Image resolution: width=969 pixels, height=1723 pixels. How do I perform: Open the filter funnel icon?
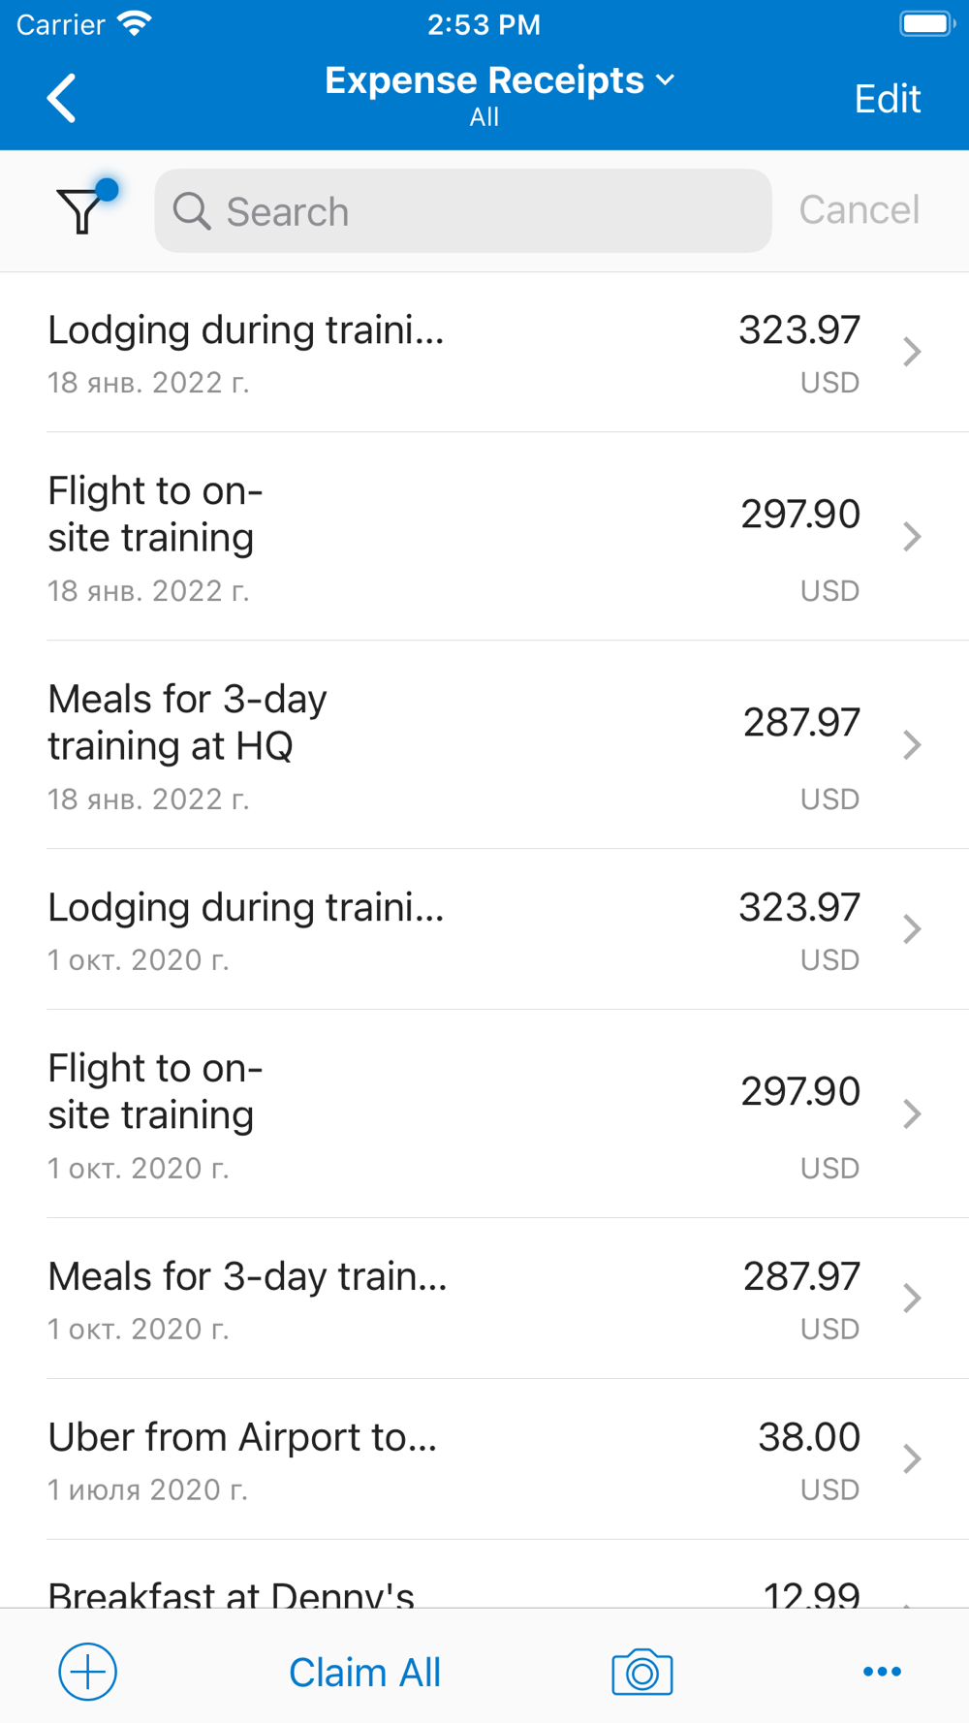point(82,209)
